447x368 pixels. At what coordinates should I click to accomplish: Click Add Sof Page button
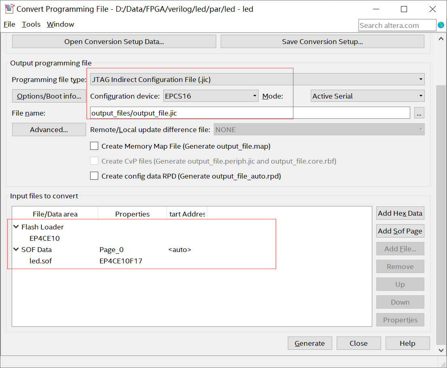click(400, 231)
